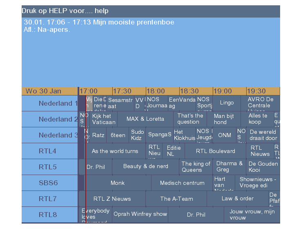Jump to the 19:30 time marker
The width and height of the screenshot is (294, 235).
point(263,91)
